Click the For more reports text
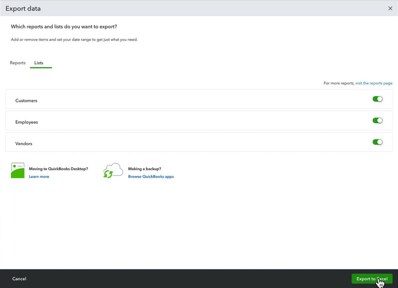Viewport: 398px width, 288px height. 339,83
